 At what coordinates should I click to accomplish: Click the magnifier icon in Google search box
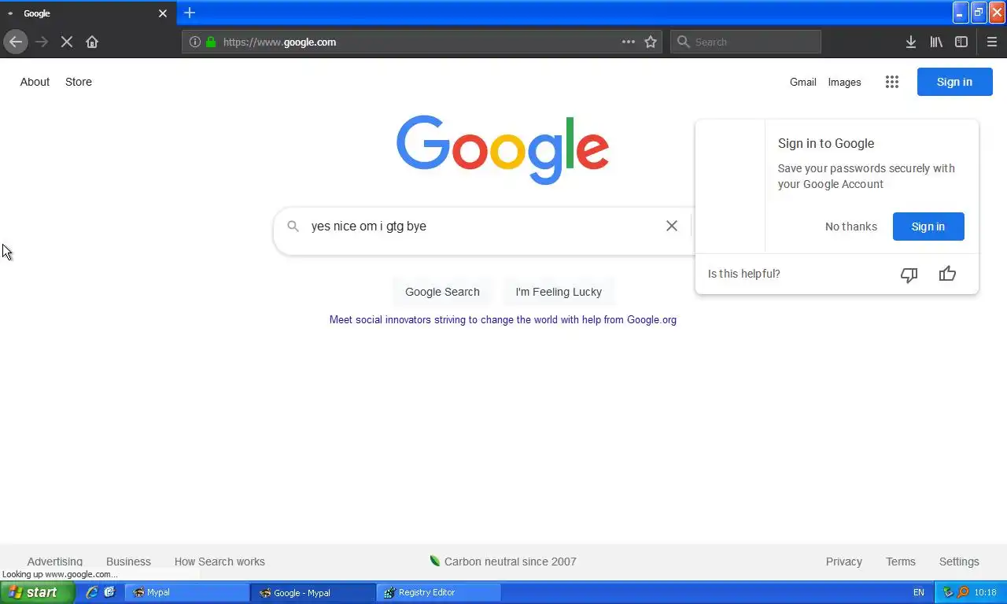click(293, 226)
